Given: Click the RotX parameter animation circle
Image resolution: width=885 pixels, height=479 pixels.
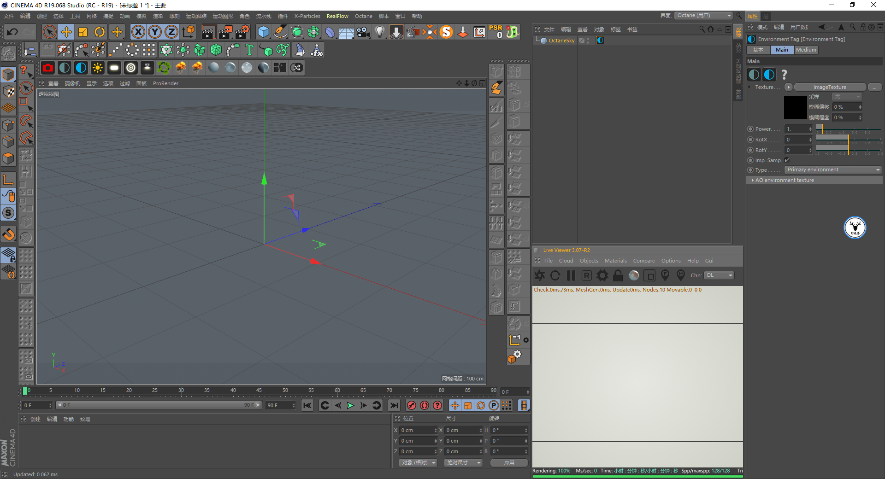Looking at the screenshot, I should [750, 140].
